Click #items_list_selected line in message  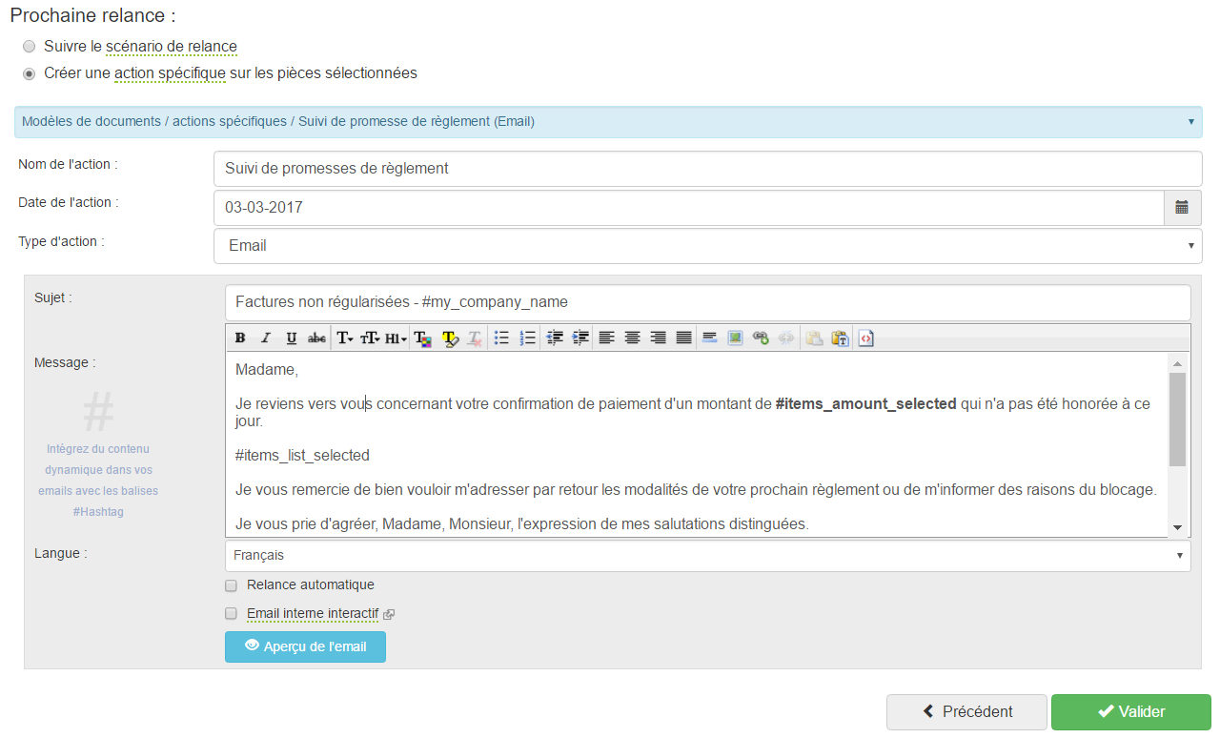302,456
